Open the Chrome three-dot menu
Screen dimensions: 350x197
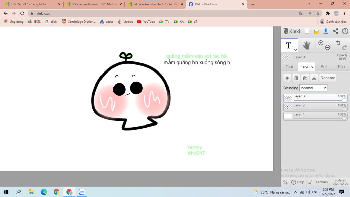pyautogui.click(x=345, y=13)
